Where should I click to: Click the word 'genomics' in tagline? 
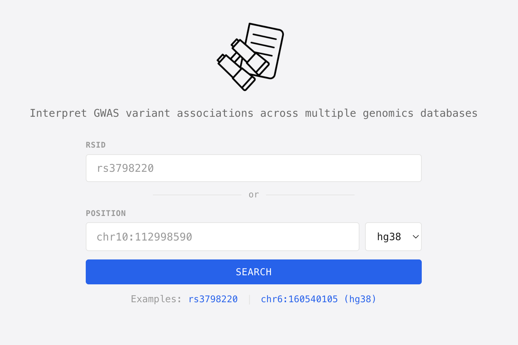[x=388, y=113]
